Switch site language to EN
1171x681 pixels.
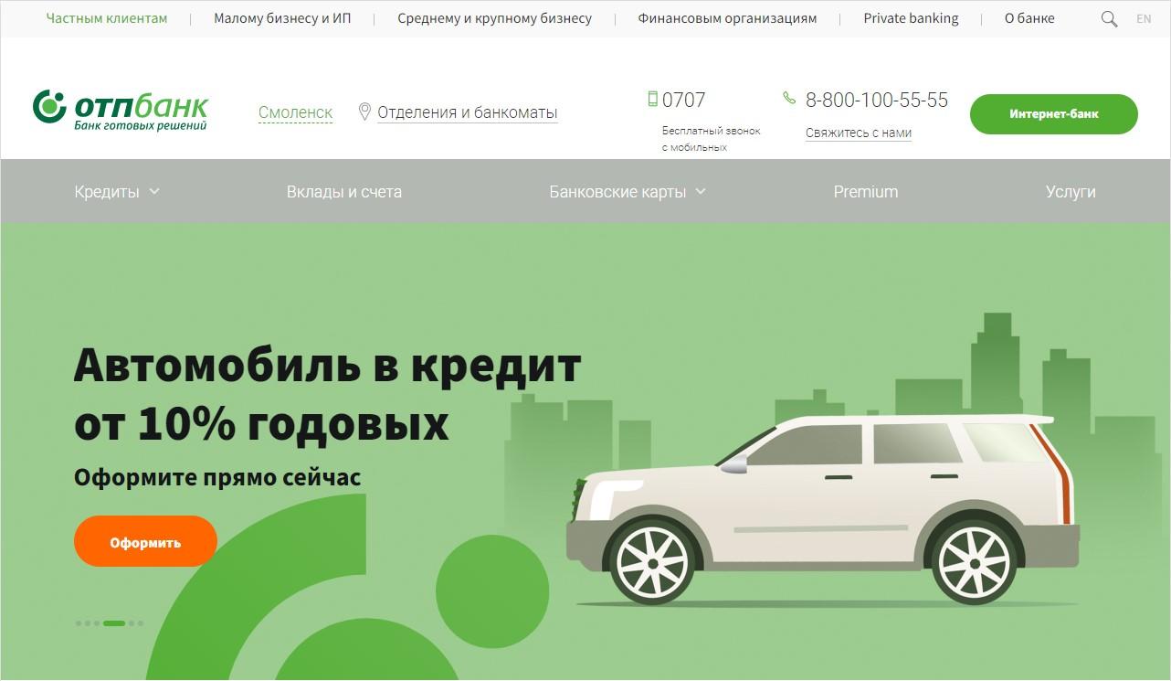coord(1144,19)
